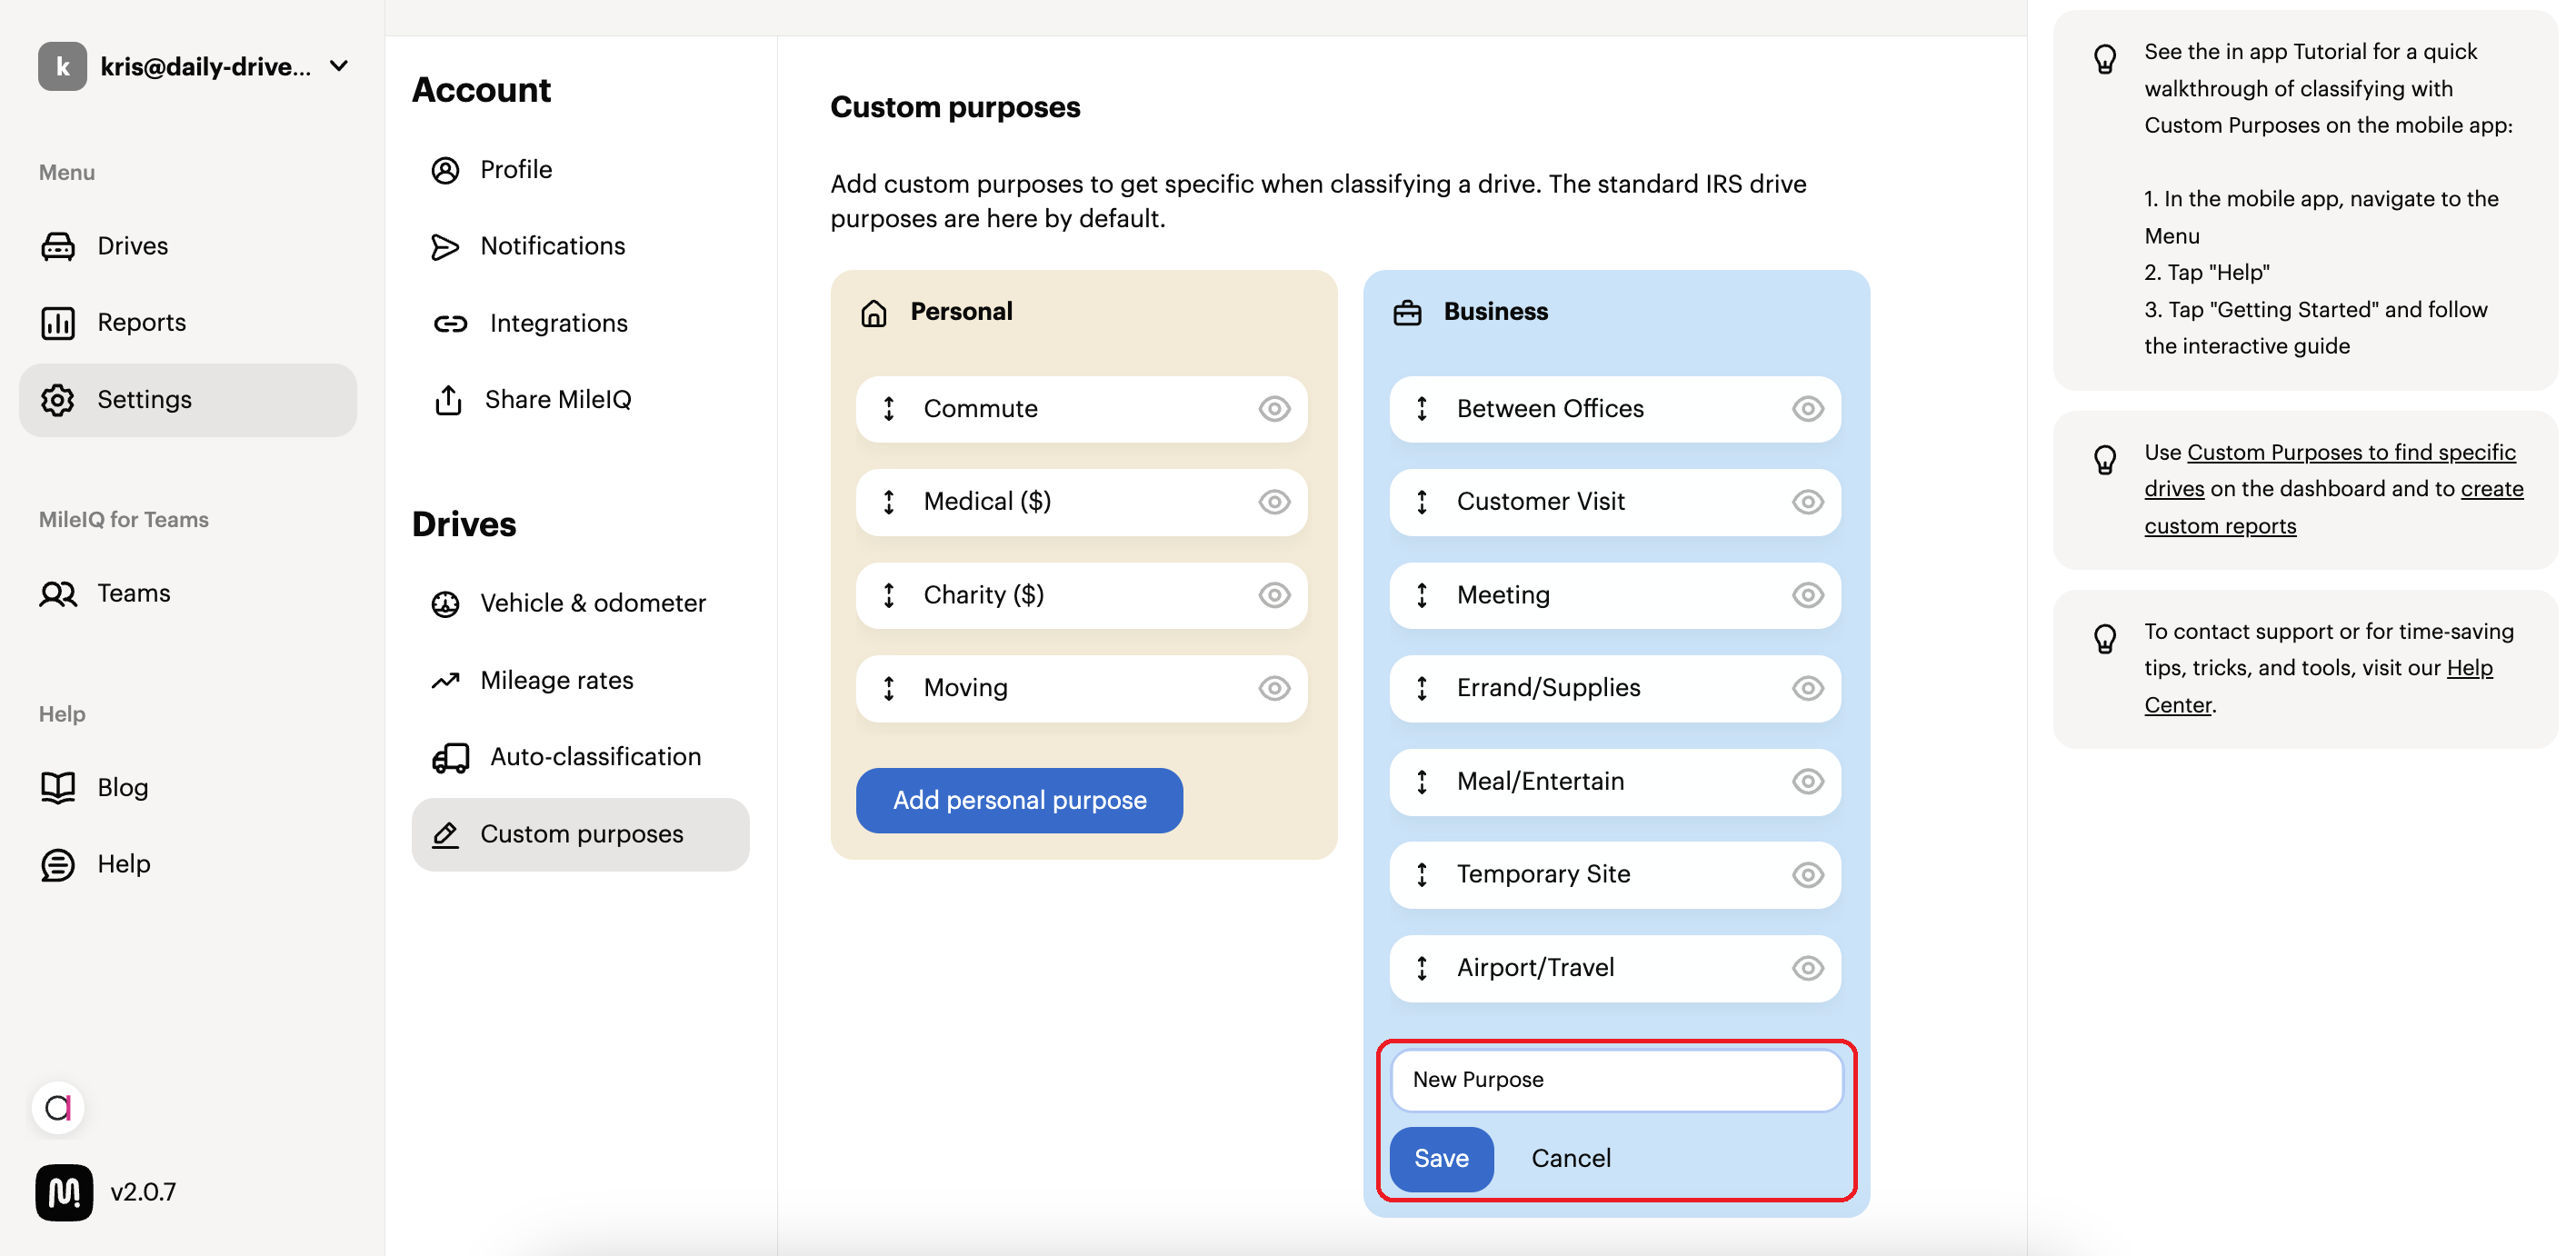Image resolution: width=2576 pixels, height=1256 pixels.
Task: Click the Business briefcase icon
Action: click(x=1407, y=313)
